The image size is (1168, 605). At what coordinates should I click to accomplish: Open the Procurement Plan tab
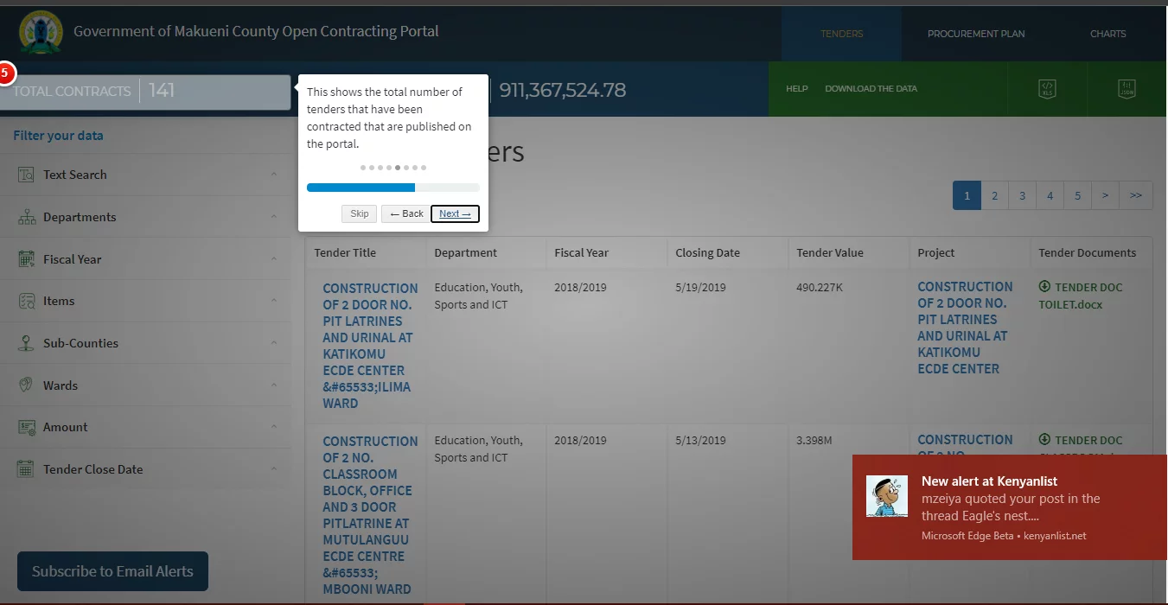[976, 34]
